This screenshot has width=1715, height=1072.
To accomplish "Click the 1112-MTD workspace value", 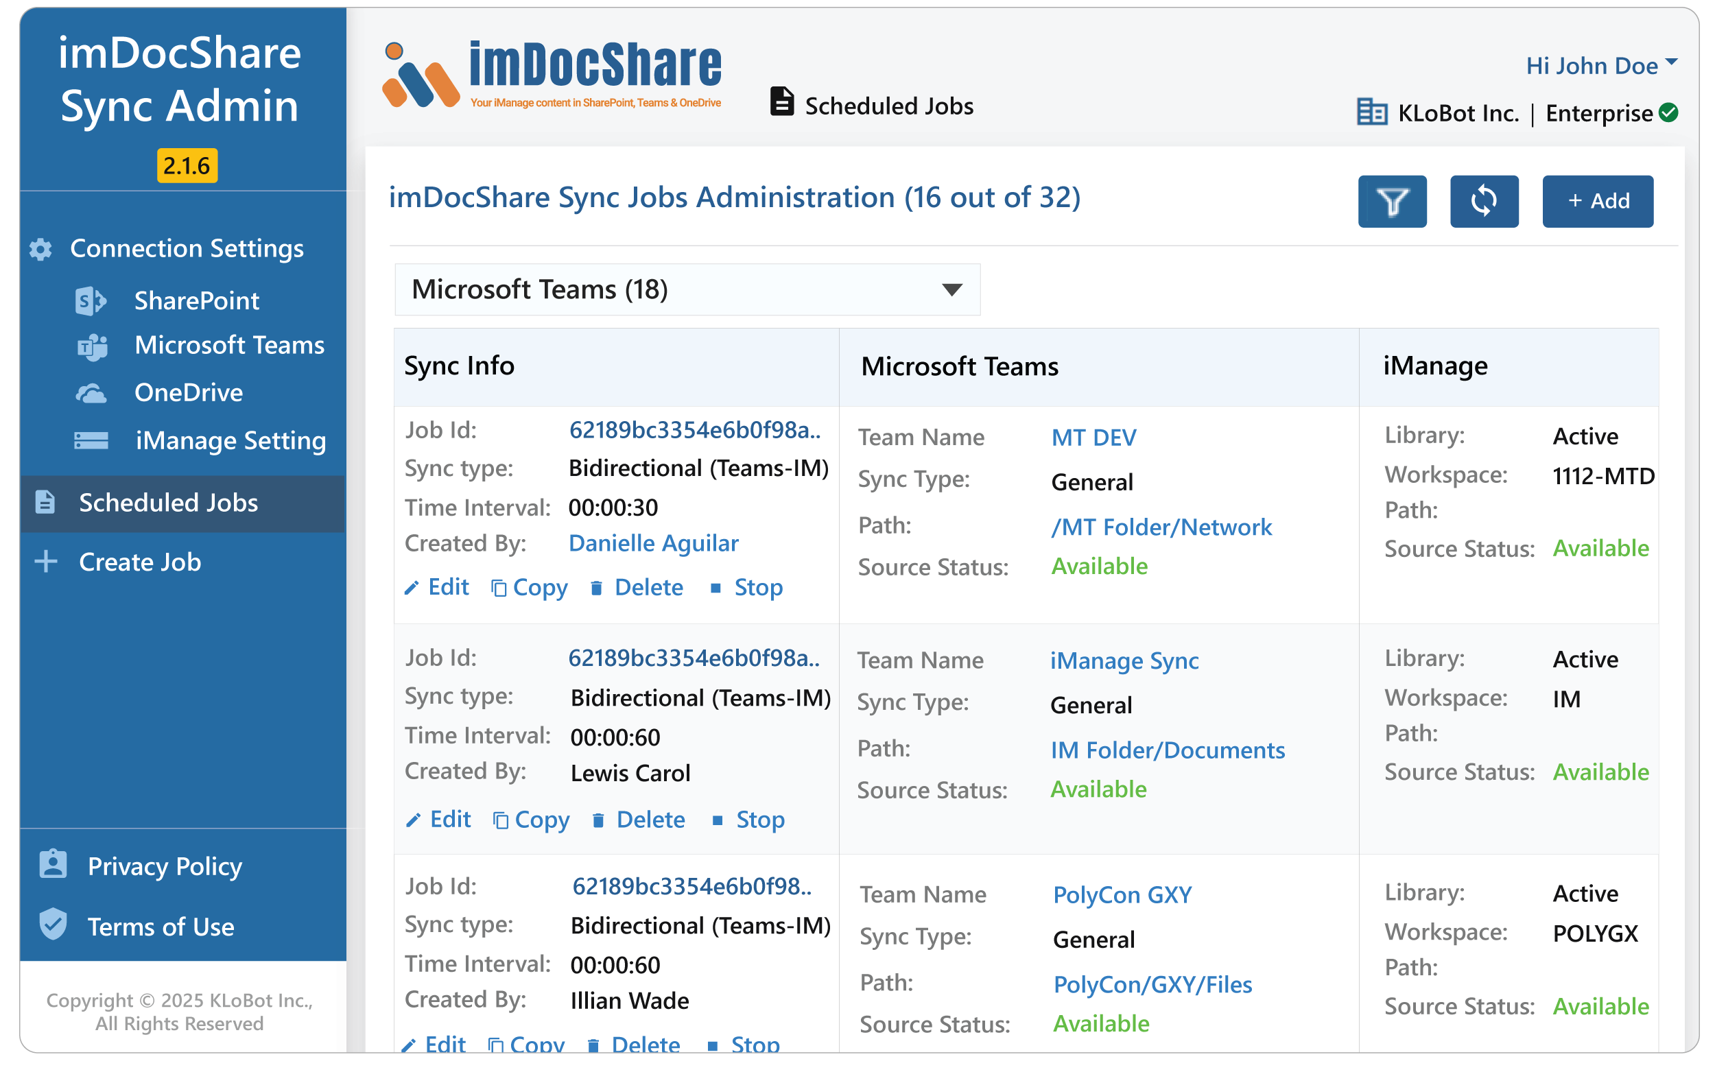I will coord(1603,476).
